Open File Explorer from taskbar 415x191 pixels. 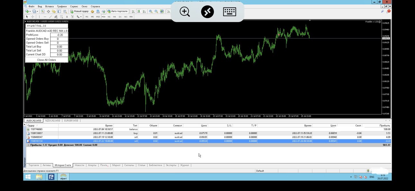pyautogui.click(x=39, y=177)
